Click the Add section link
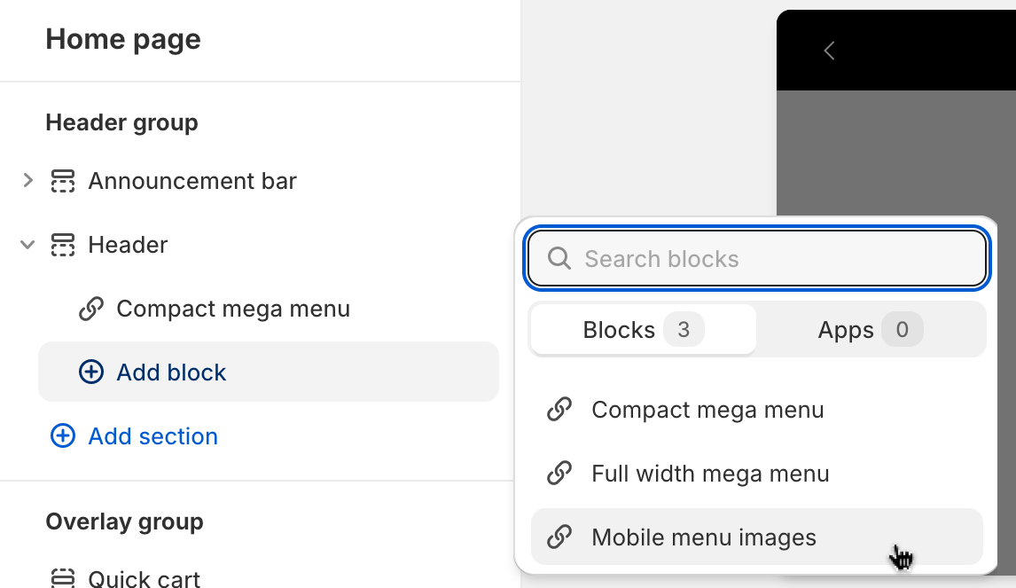The width and height of the screenshot is (1016, 588). (152, 436)
